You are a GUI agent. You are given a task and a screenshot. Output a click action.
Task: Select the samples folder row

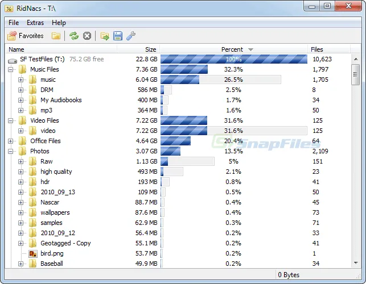click(179, 223)
